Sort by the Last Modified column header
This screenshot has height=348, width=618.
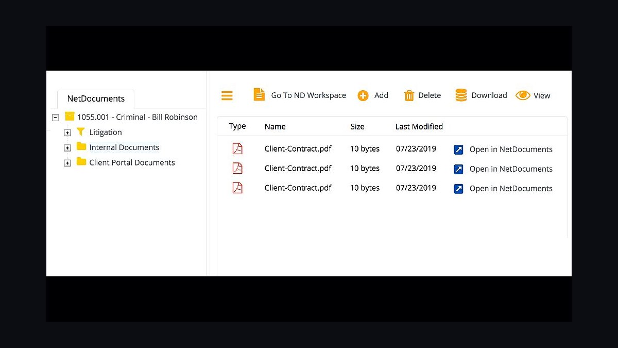pos(419,126)
